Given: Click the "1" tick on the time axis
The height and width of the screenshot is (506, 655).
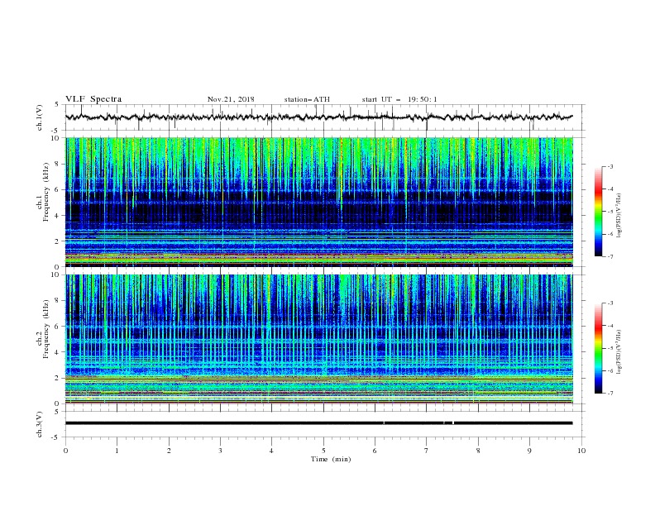Looking at the screenshot, I should [x=117, y=451].
